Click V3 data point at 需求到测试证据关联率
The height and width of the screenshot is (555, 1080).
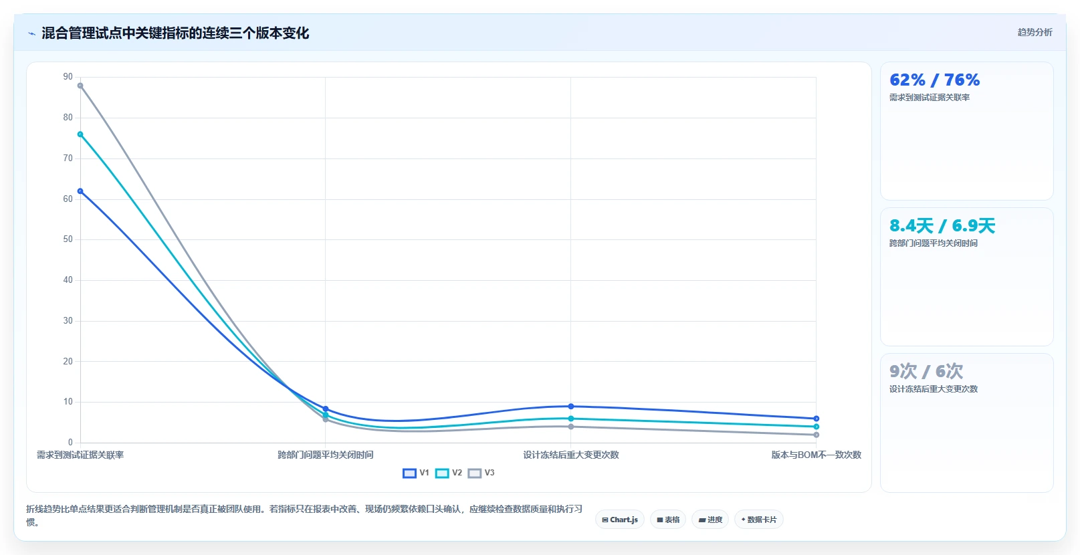pos(80,86)
